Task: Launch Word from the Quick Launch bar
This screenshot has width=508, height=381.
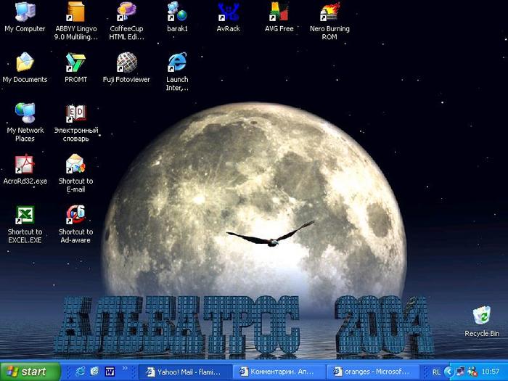Action: coord(110,372)
